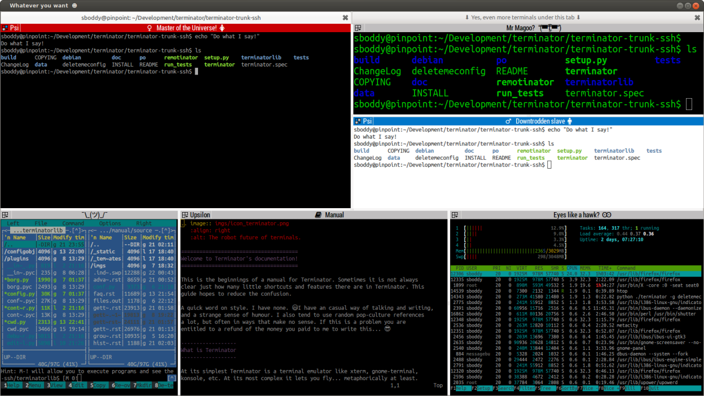Click the grid icon on the Midnight Commander titlebar
The width and height of the screenshot is (704, 396).
(x=5, y=215)
